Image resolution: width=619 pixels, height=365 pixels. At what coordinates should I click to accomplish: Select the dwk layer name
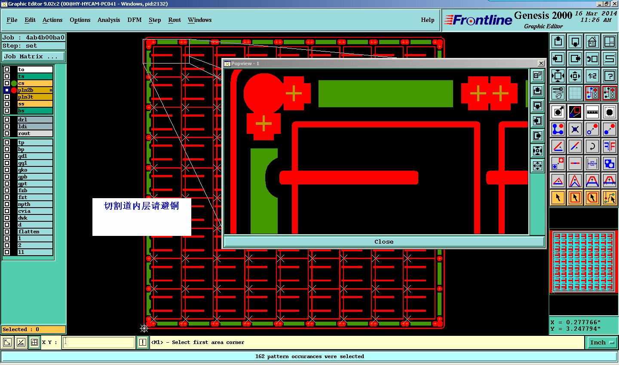coord(35,218)
